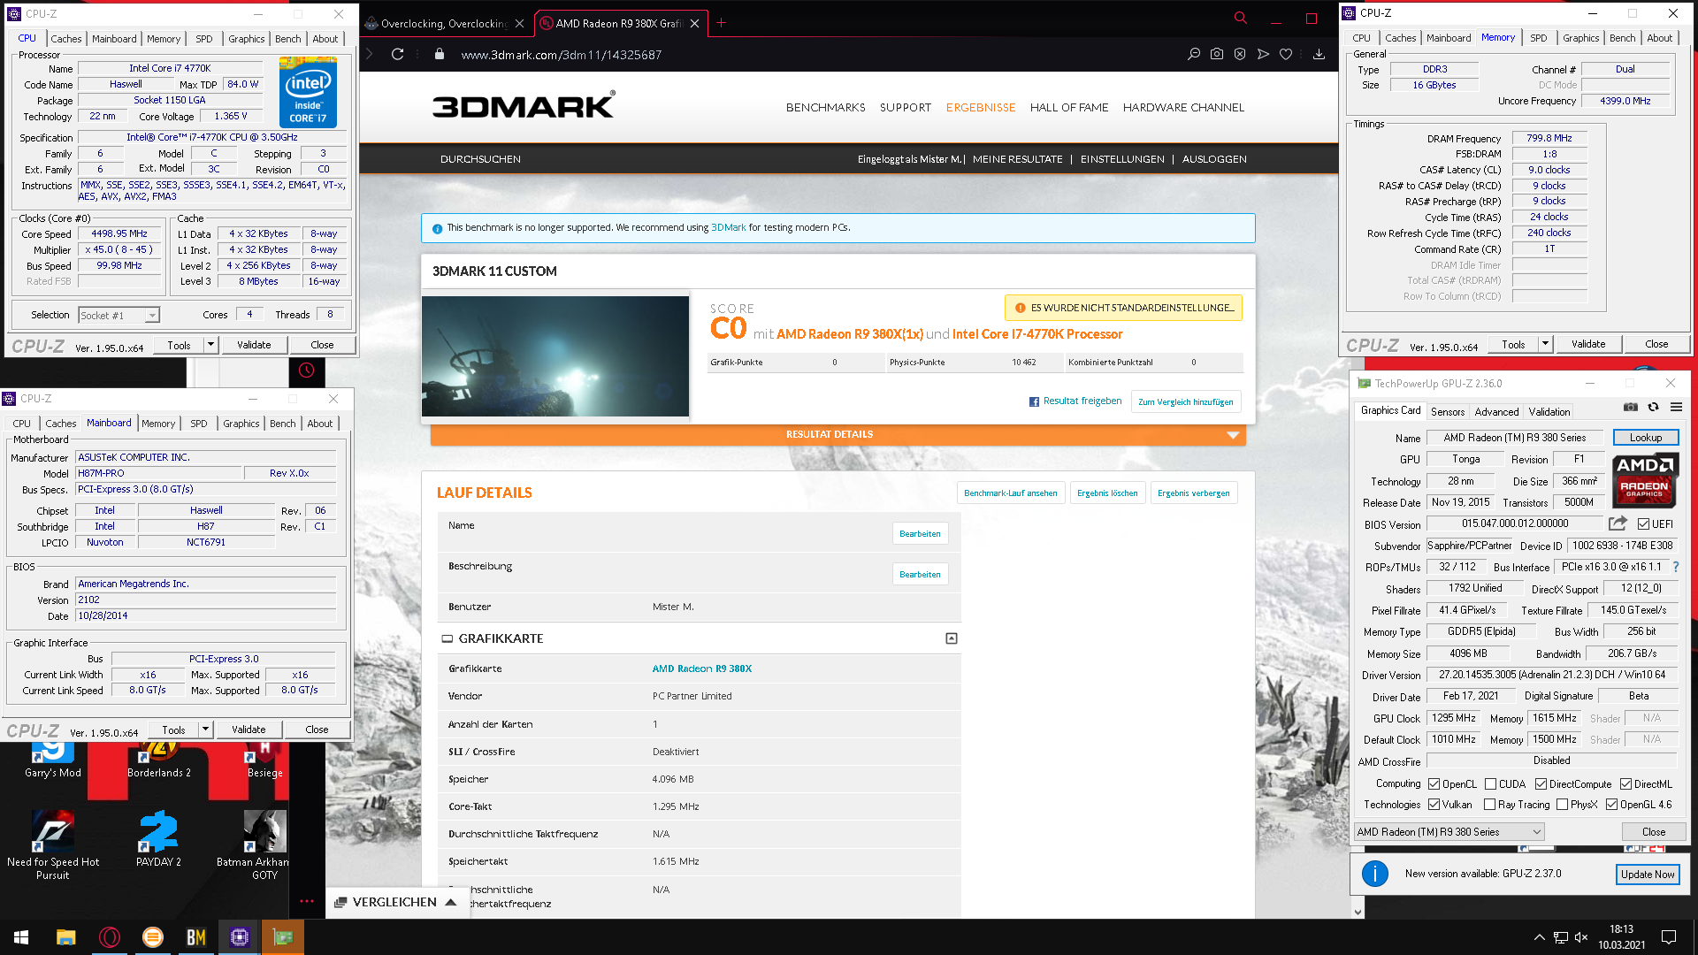Open browser downloads icon
Viewport: 1698px width, 955px height.
click(x=1319, y=54)
